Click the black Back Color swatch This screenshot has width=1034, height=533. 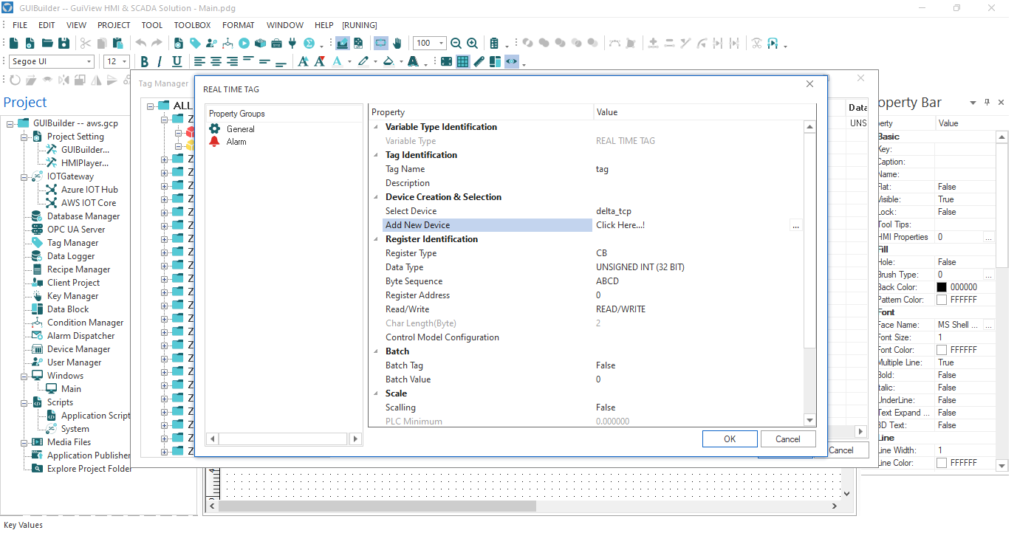pyautogui.click(x=942, y=287)
